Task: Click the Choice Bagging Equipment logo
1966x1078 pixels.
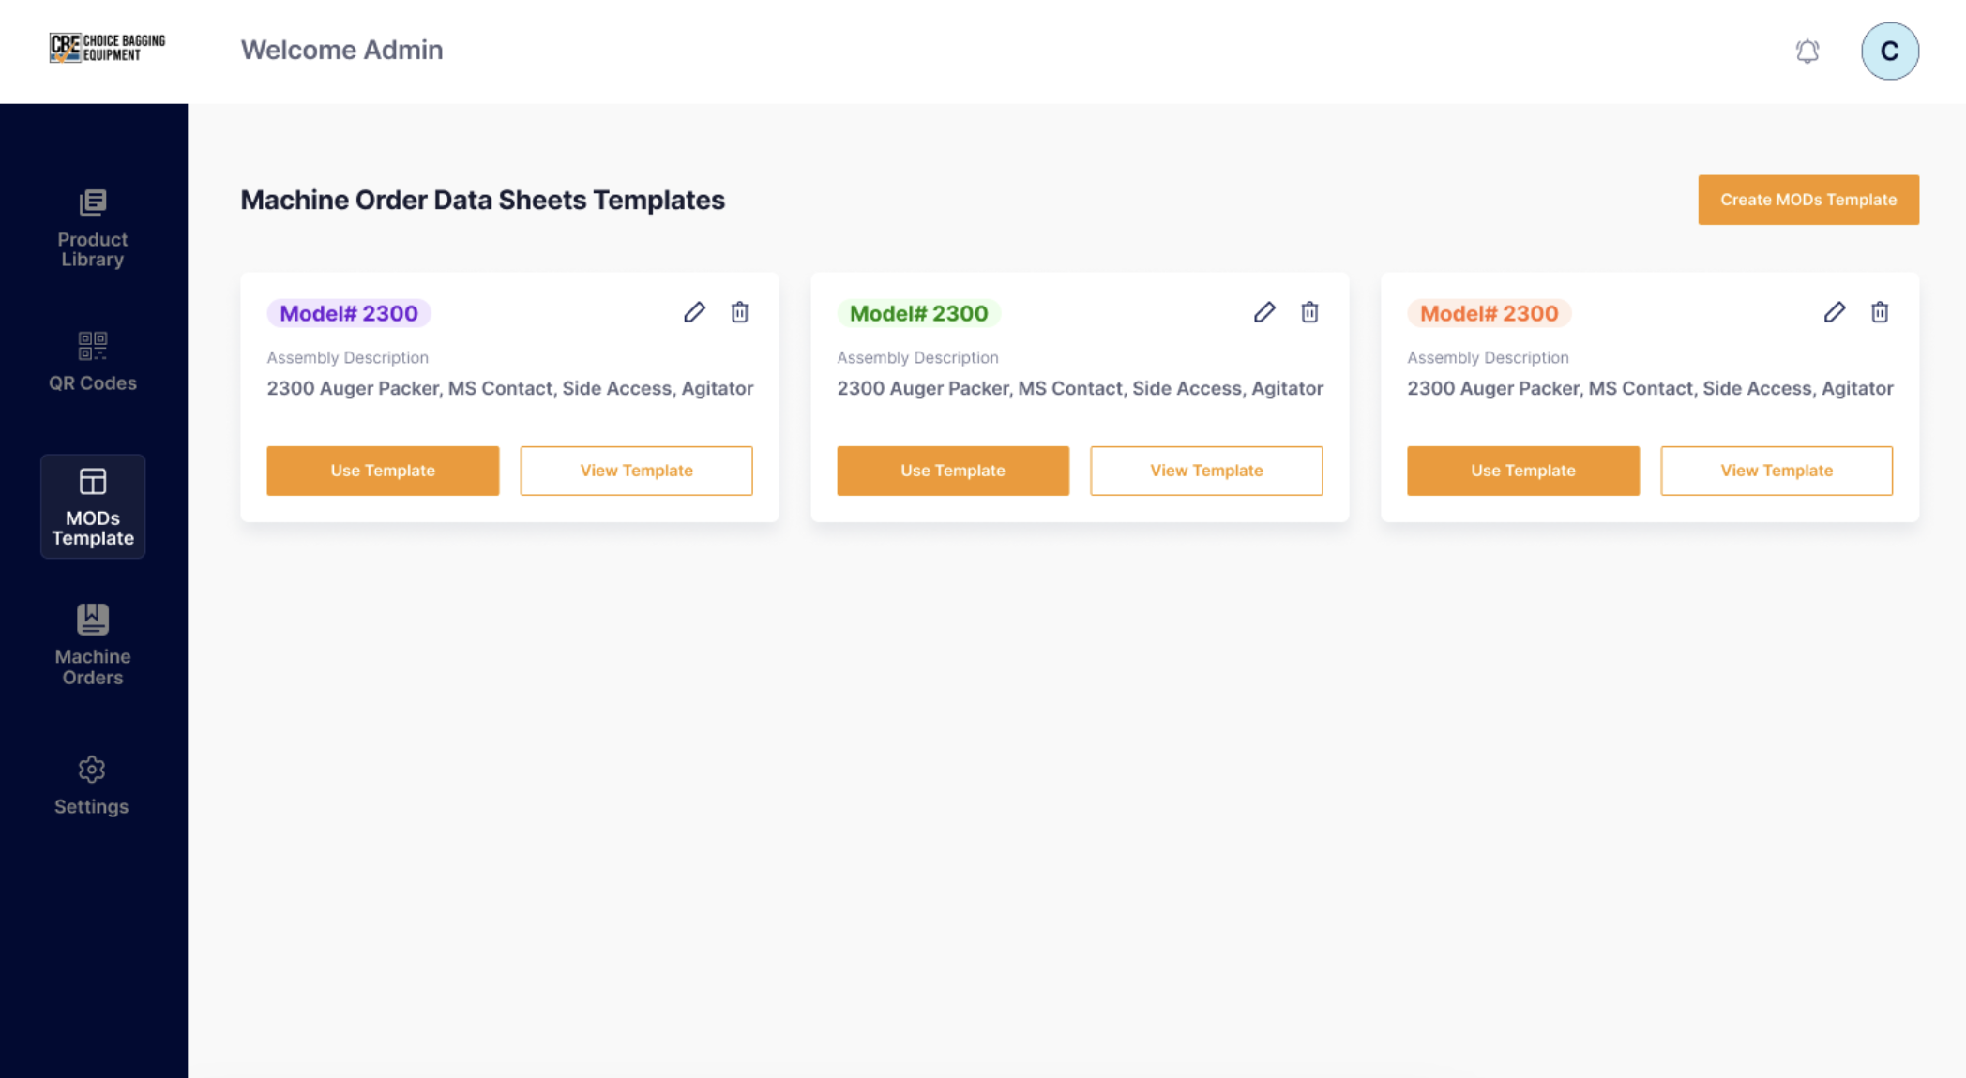Action: [x=107, y=48]
